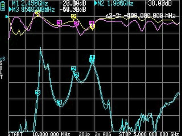The width and height of the screenshot is (182, 136).
Task: Select the M1 dB value readout
Action: pyautogui.click(x=73, y=3)
